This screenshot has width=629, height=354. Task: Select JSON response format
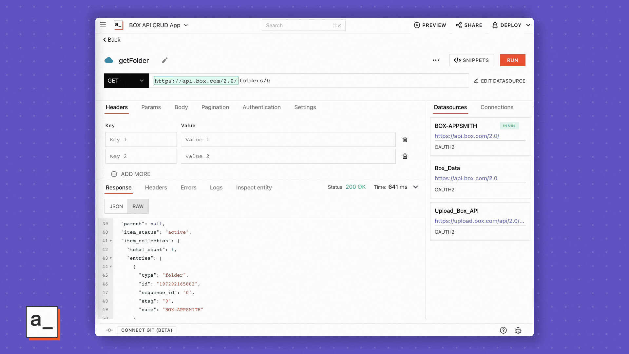point(116,206)
